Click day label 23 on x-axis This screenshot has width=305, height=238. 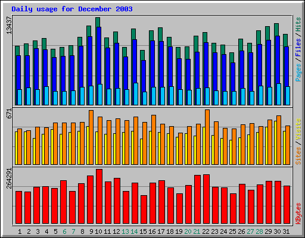[214, 231]
